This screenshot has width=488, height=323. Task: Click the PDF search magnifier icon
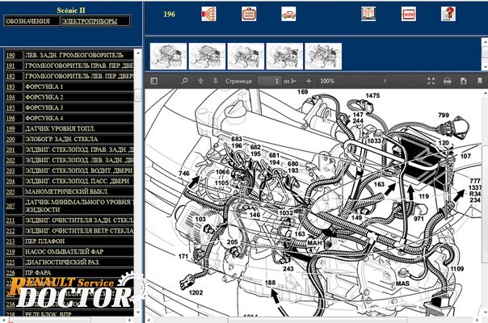point(185,81)
